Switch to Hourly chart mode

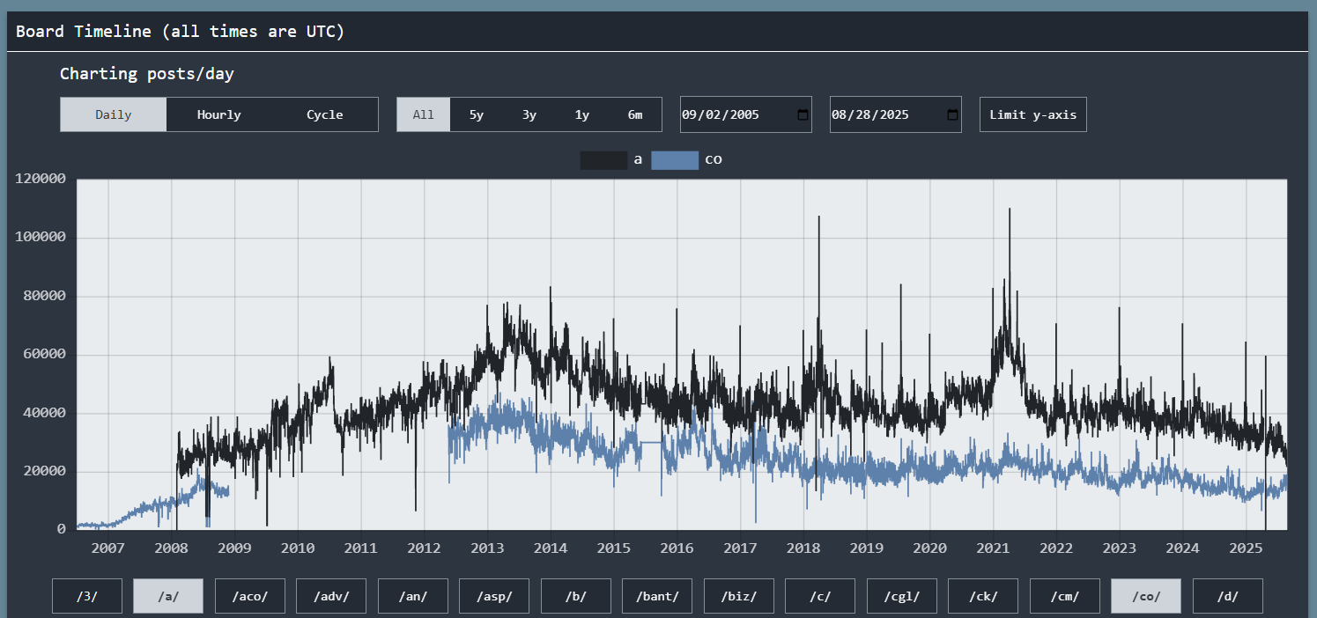218,114
